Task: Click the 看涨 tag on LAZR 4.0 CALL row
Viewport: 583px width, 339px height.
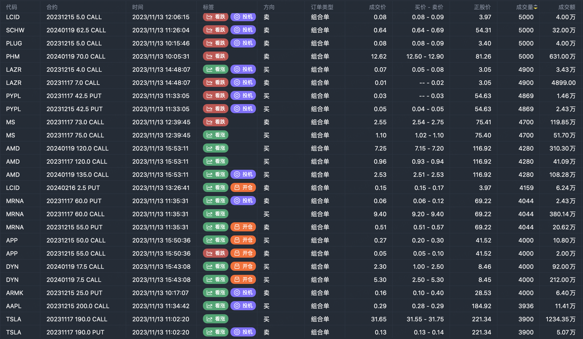Action: coord(216,69)
